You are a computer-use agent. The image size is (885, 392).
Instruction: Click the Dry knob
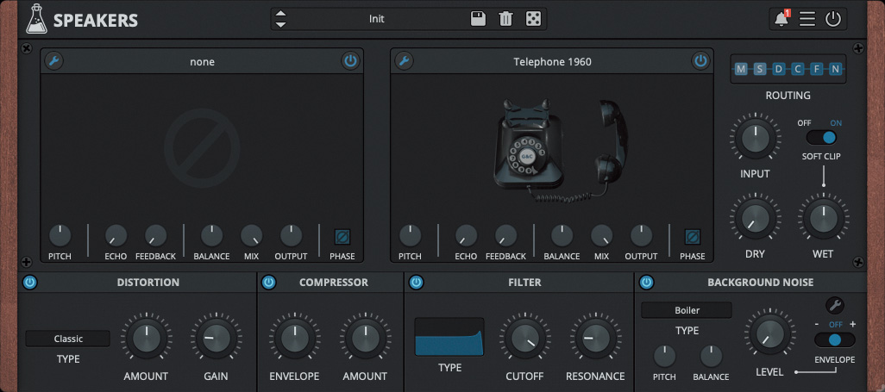click(x=756, y=219)
